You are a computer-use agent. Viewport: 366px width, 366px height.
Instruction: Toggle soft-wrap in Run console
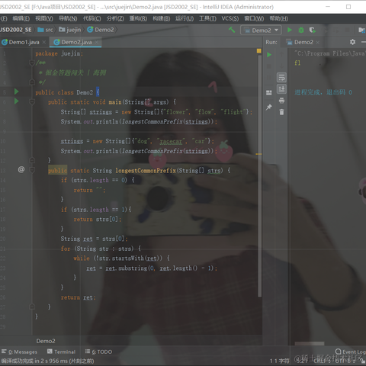281,78
